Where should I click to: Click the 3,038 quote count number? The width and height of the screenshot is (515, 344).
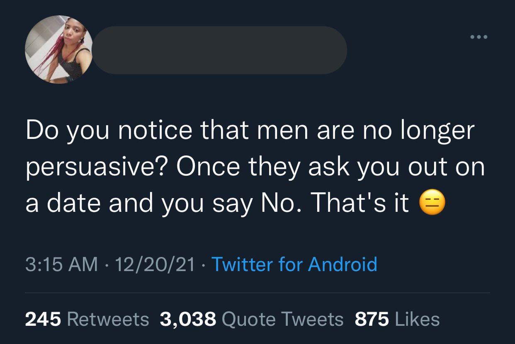click(x=188, y=319)
